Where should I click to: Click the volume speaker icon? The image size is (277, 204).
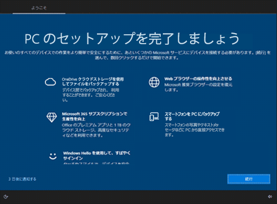tap(270, 197)
